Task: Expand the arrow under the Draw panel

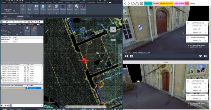Action: click(x=30, y=14)
